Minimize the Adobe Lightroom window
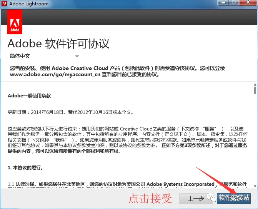258x209 pixels. 223,3
